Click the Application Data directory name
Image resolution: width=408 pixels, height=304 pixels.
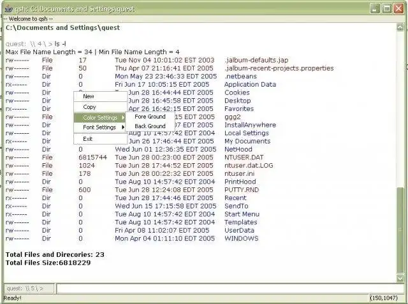click(x=250, y=84)
